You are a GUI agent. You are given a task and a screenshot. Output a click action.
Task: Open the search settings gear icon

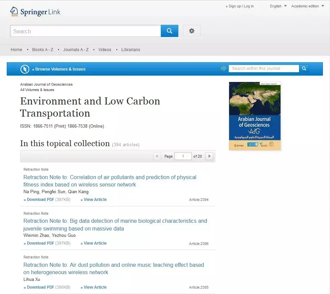click(x=191, y=31)
